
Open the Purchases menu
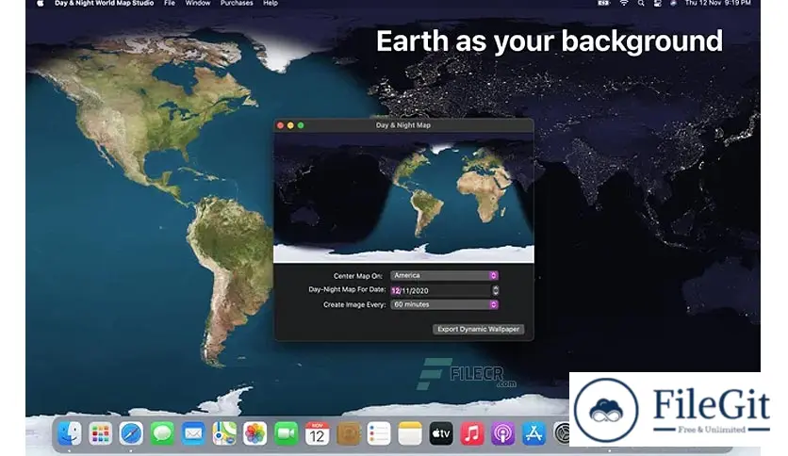coord(237,3)
